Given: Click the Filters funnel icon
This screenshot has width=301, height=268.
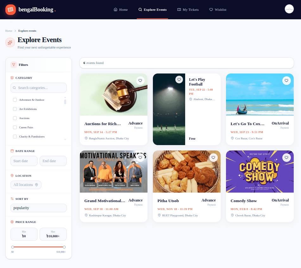Looking at the screenshot, I should (14, 65).
